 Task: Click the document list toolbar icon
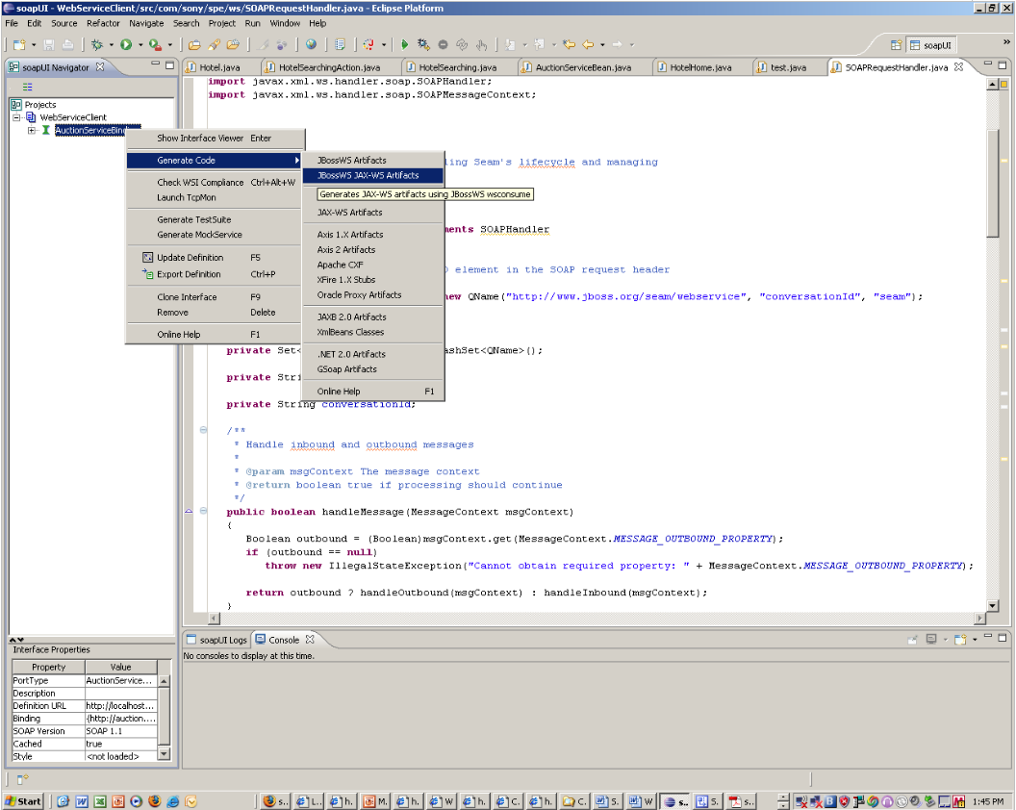pyautogui.click(x=340, y=44)
